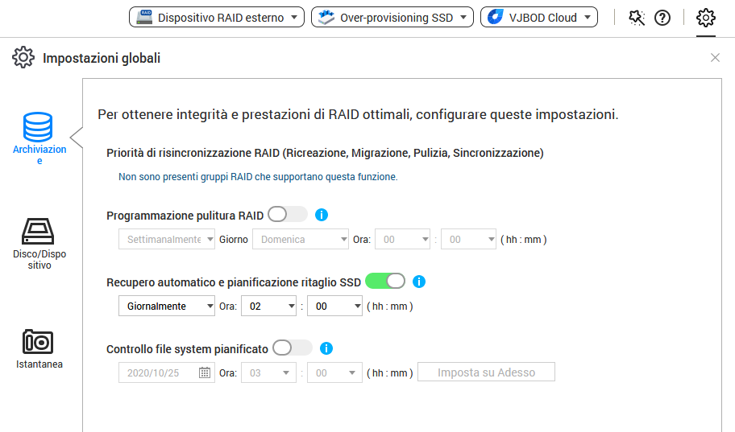Open the Dispositivo RAID esterno menu
735x432 pixels.
[x=216, y=17]
